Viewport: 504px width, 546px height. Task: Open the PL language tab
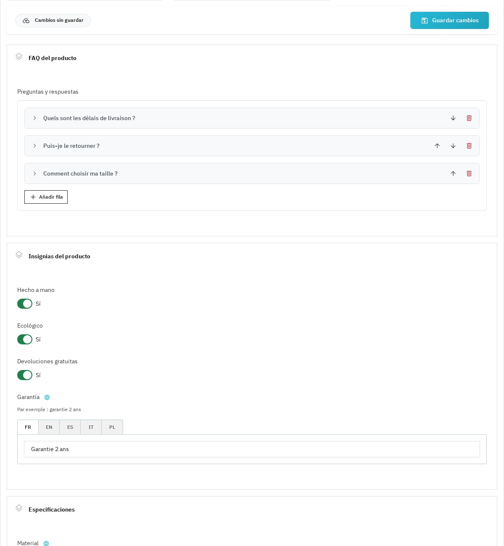112,427
